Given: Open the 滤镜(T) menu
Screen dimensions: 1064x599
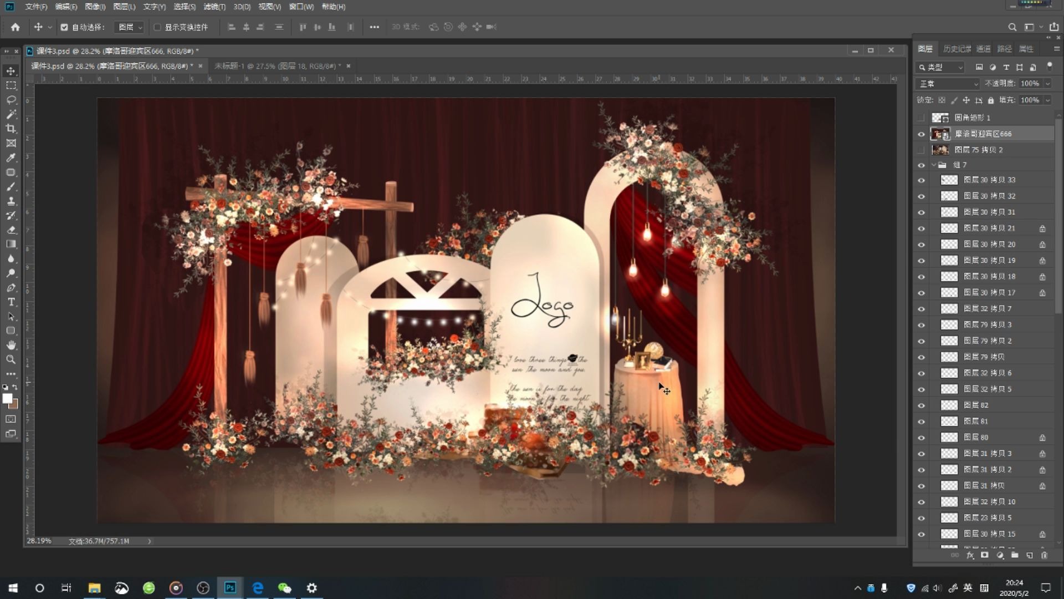Looking at the screenshot, I should click(214, 7).
